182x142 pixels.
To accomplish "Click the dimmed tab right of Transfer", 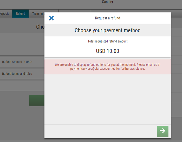I will click(75, 11).
